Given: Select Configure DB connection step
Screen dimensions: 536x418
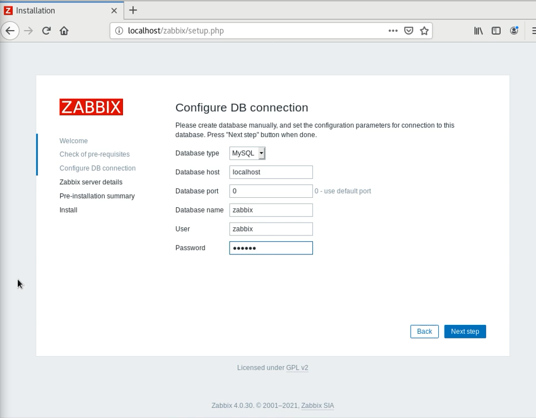Looking at the screenshot, I should click(x=98, y=168).
